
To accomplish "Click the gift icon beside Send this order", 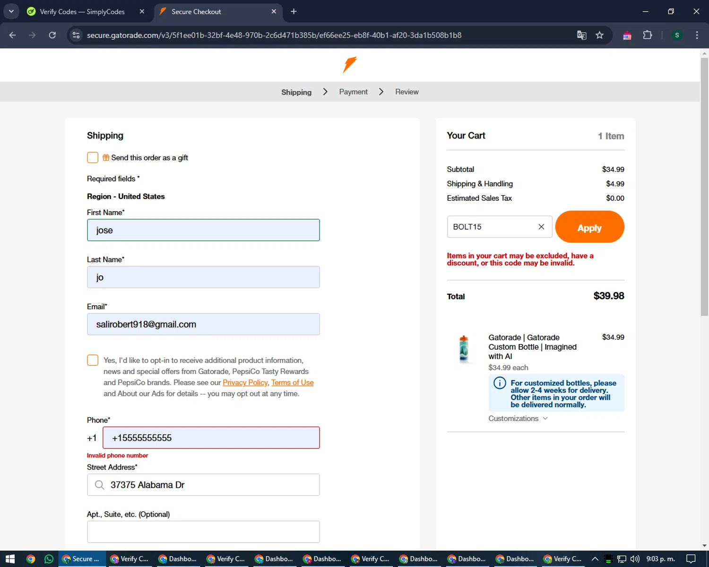I will tap(106, 157).
